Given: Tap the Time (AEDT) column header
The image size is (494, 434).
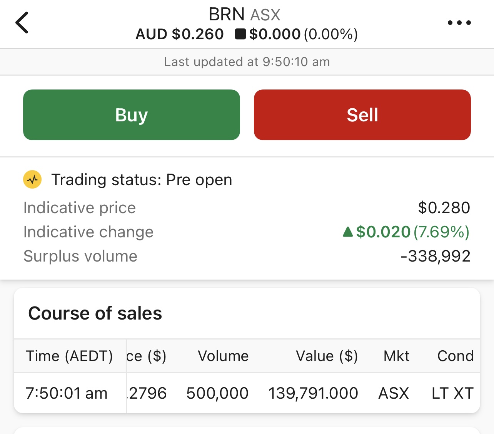Looking at the screenshot, I should (x=69, y=356).
